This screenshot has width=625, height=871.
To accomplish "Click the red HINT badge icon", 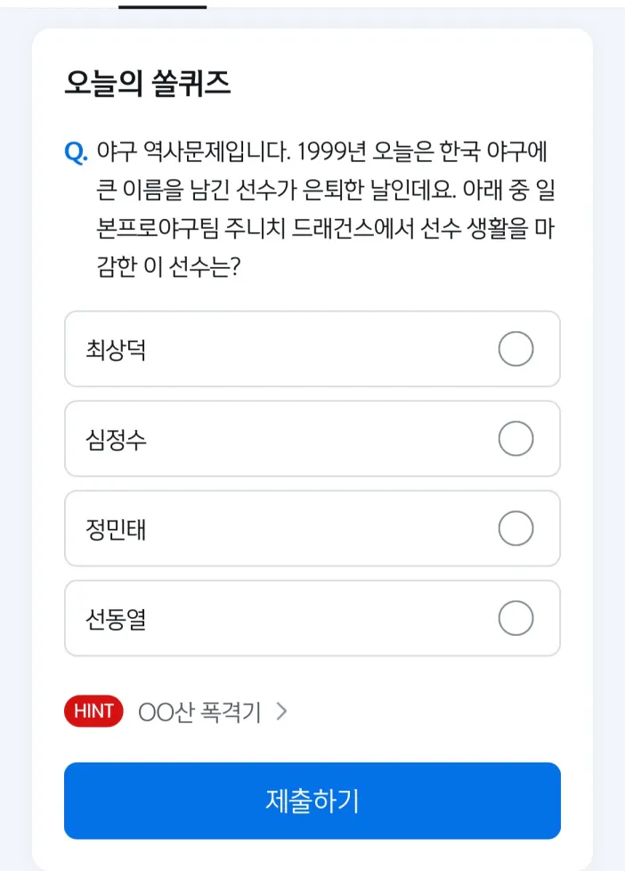I will [x=93, y=711].
